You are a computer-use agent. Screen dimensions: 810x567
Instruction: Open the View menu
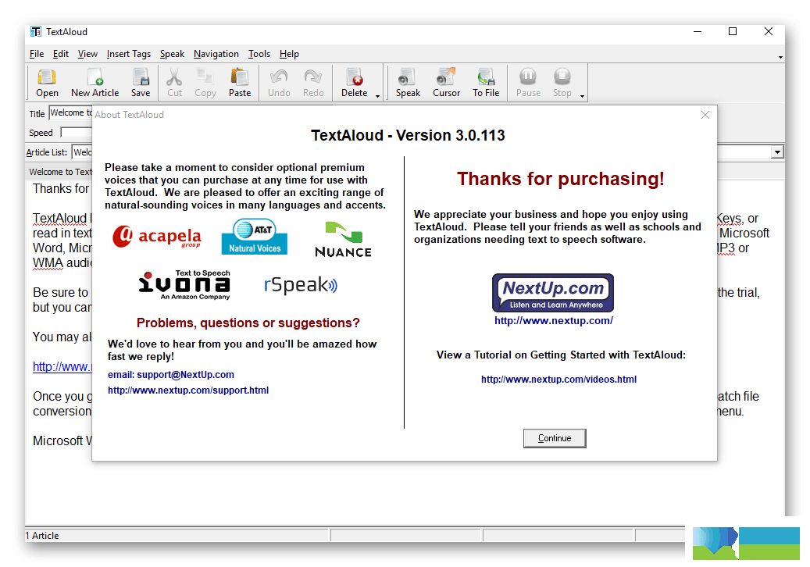(87, 54)
